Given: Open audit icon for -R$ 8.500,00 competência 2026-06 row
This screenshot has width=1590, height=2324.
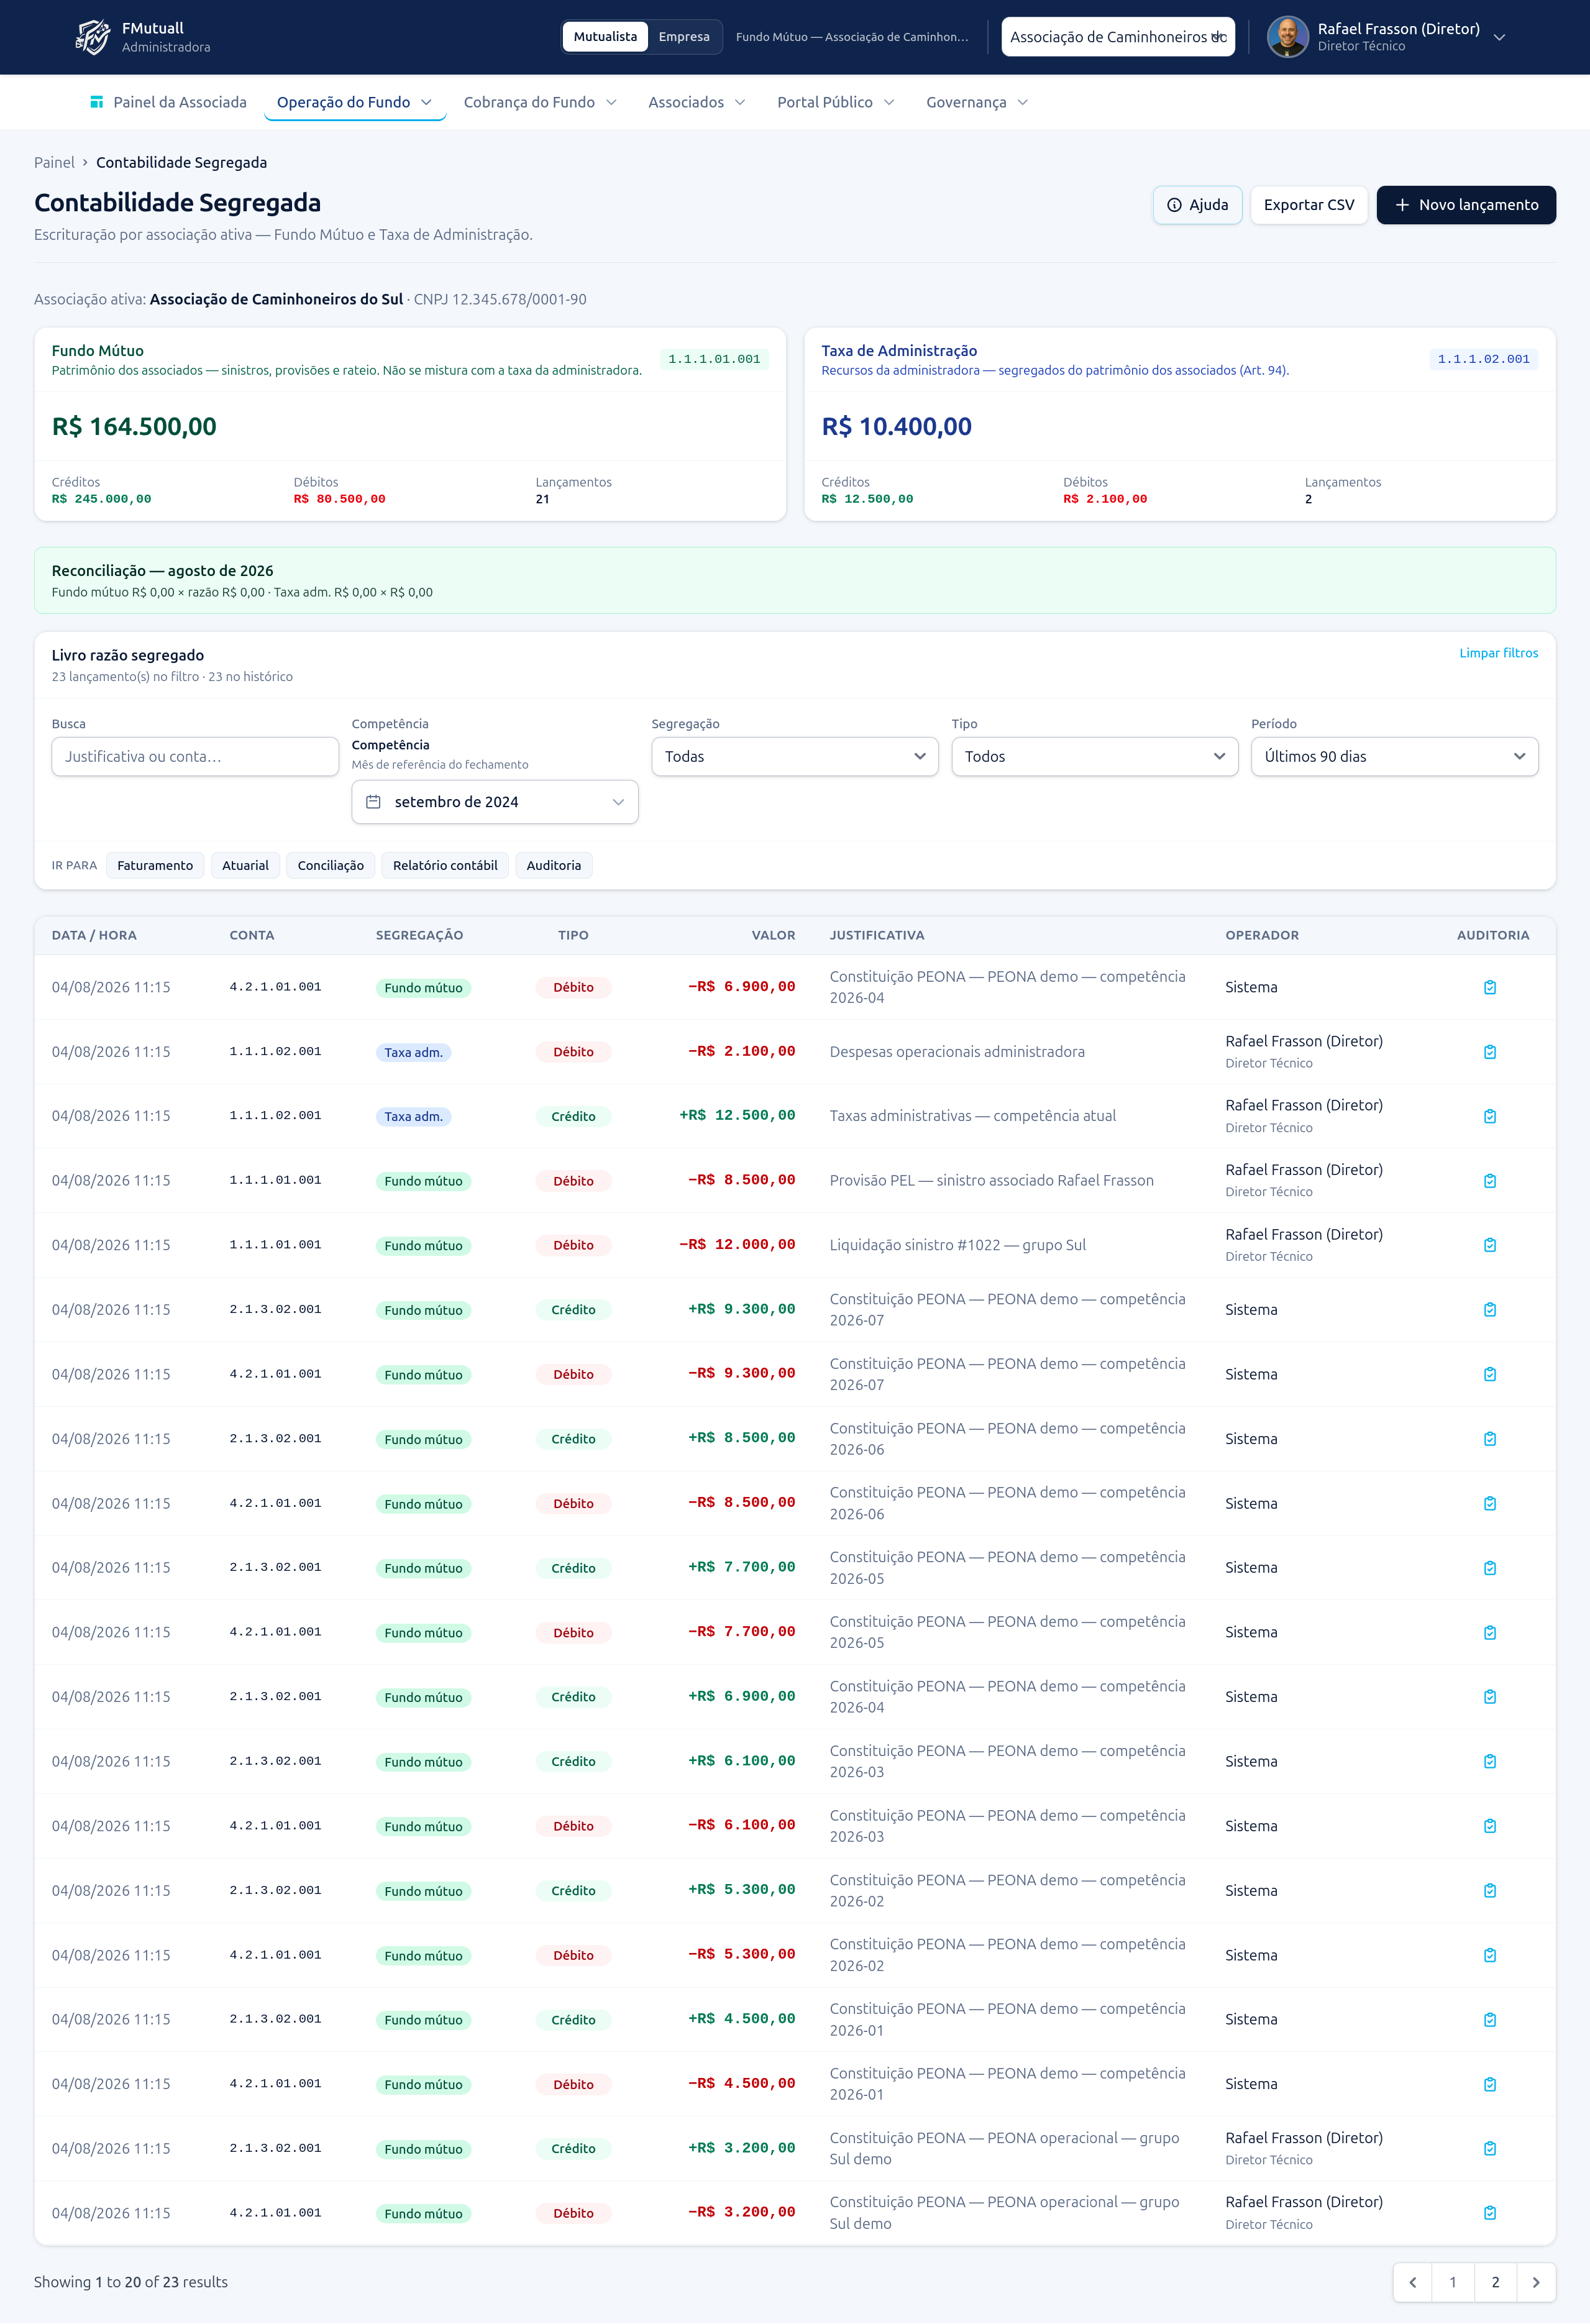Looking at the screenshot, I should click(x=1490, y=1503).
